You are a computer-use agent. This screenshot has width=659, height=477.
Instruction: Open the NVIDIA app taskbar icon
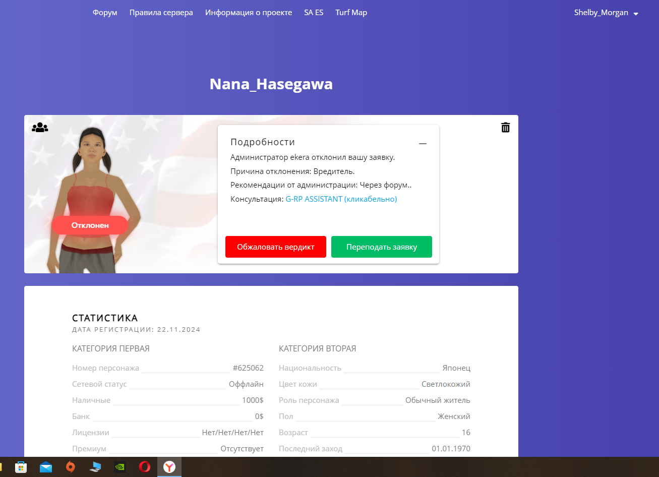tap(120, 467)
